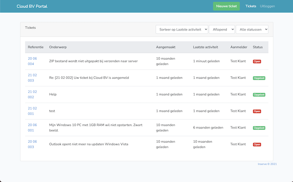Click the Open badge on test ticket
This screenshot has height=182, width=293.
[257, 111]
